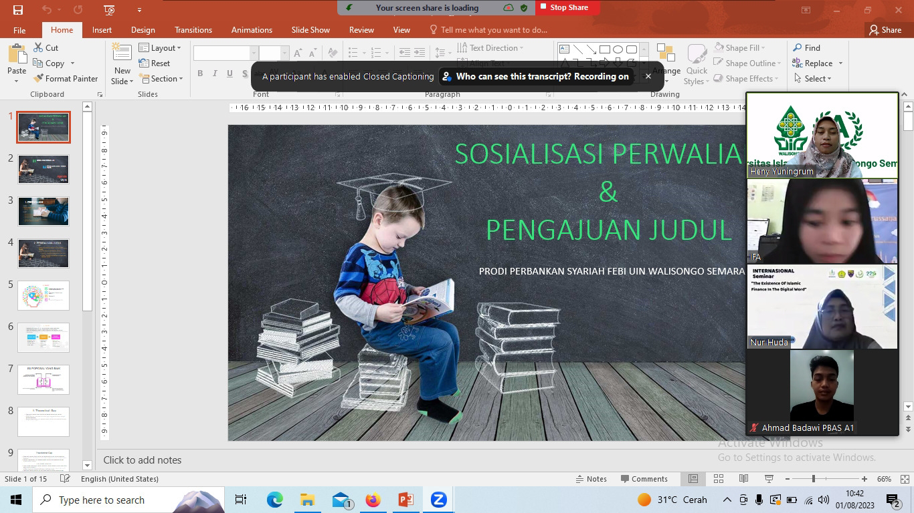The height and width of the screenshot is (513, 914).
Task: Increase font size with large A icon
Action: pos(298,53)
